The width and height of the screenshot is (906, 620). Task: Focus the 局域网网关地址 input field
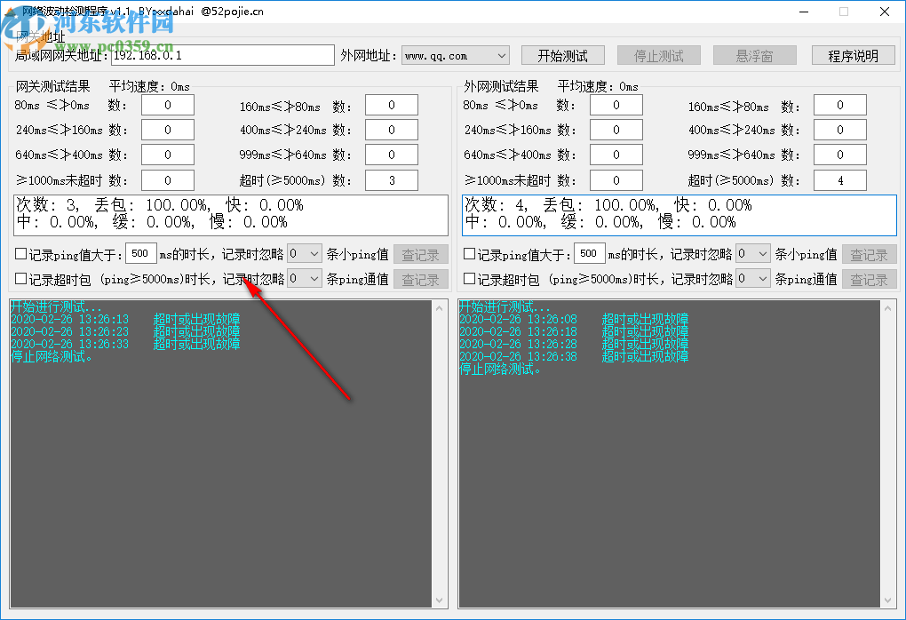[x=222, y=55]
